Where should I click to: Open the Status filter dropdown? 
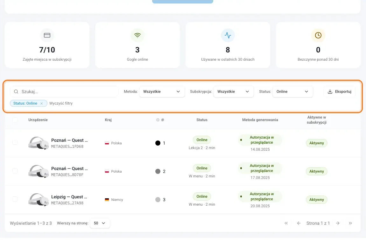(x=293, y=92)
